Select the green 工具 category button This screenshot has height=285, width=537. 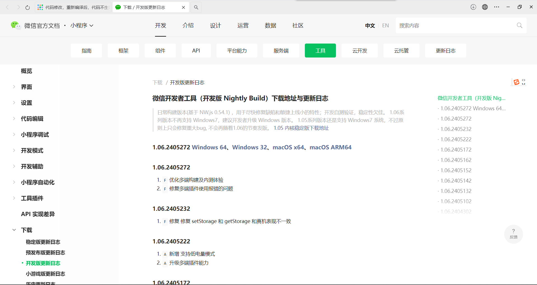320,51
